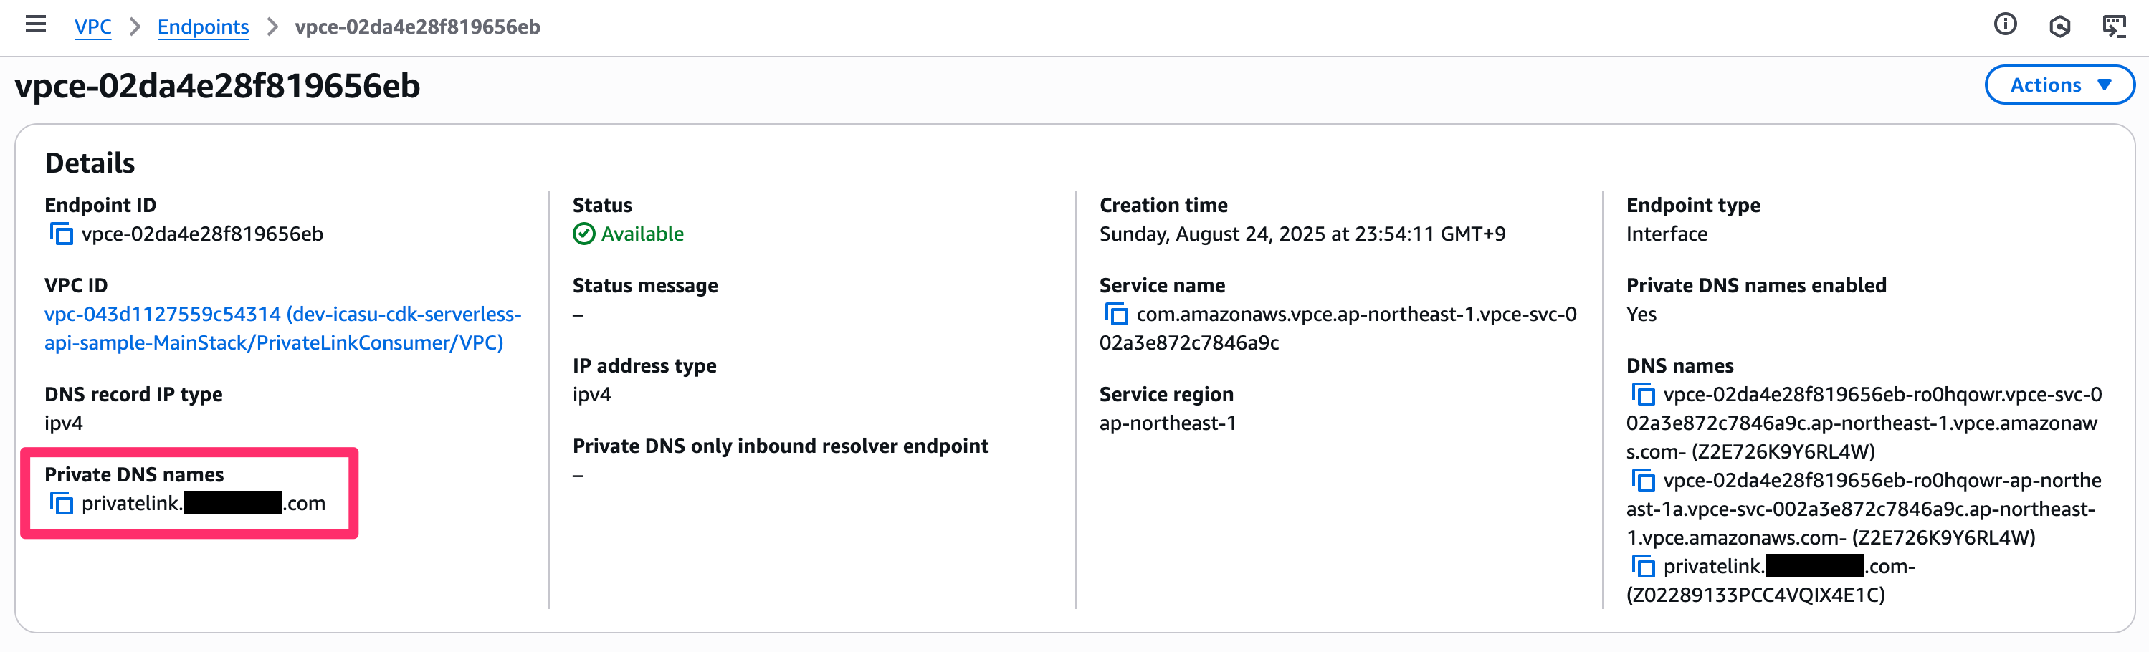Click the hexagon settings icon in header
The image size is (2149, 652).
point(2059,27)
